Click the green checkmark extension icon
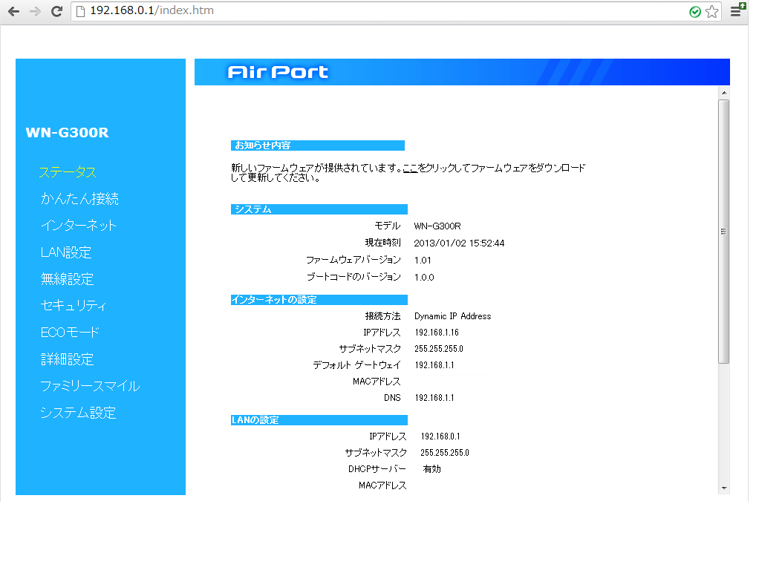The image size is (759, 579). (695, 12)
